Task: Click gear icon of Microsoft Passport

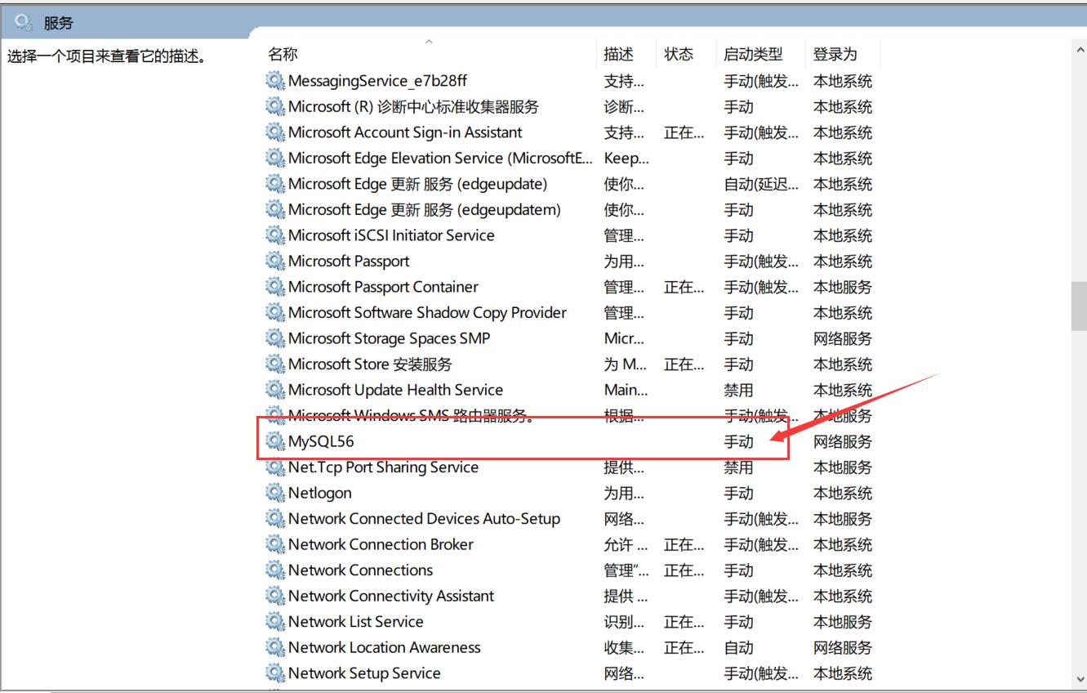Action: pos(275,261)
